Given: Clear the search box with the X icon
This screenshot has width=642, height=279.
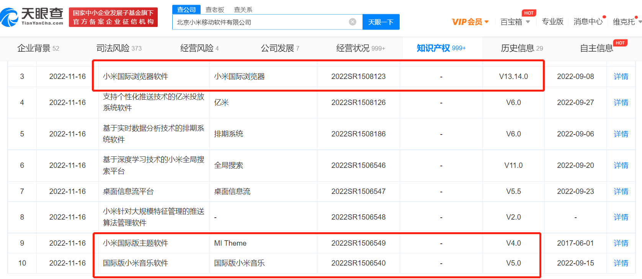Looking at the screenshot, I should (353, 22).
